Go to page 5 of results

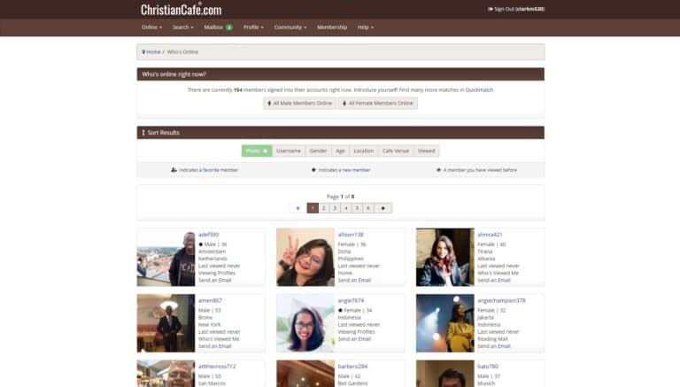357,208
